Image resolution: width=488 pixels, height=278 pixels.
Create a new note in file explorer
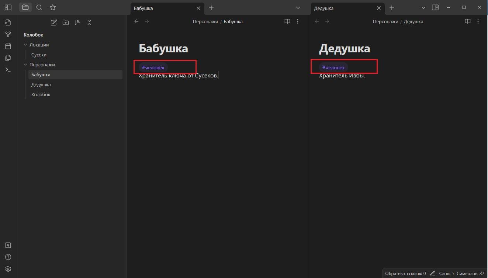click(54, 22)
